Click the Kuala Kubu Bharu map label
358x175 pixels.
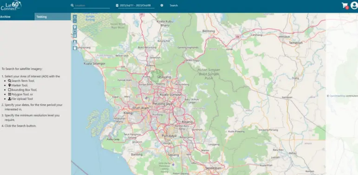165,23
